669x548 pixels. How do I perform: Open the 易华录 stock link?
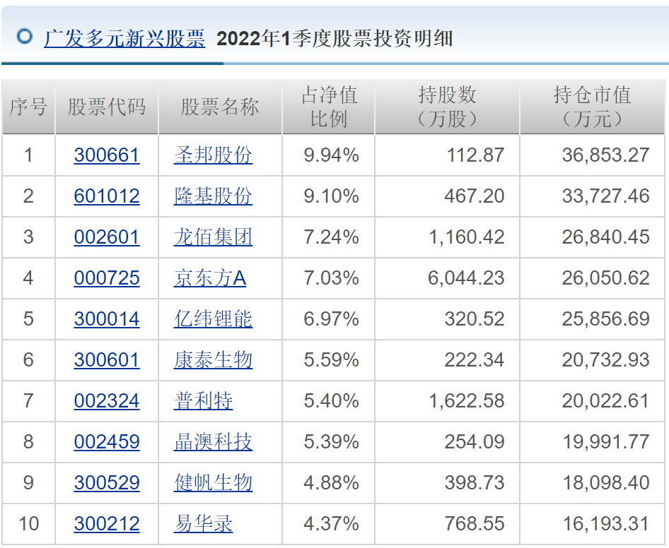coord(203,523)
